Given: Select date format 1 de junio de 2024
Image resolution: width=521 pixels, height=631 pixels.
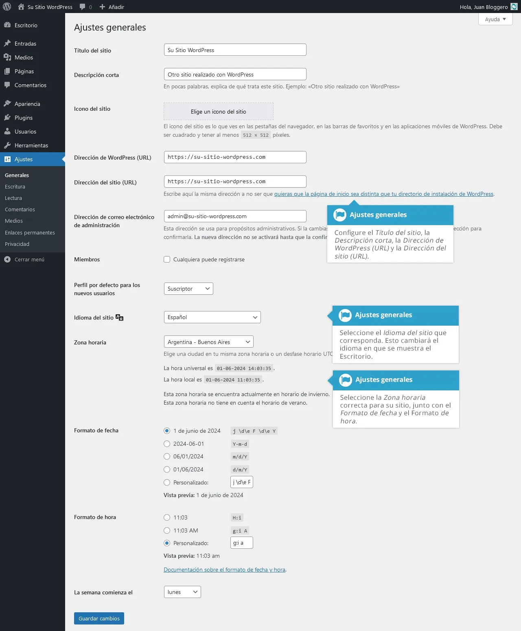Looking at the screenshot, I should click(x=167, y=431).
